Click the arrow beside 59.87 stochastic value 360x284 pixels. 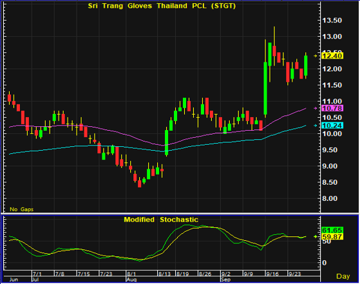[316, 236]
